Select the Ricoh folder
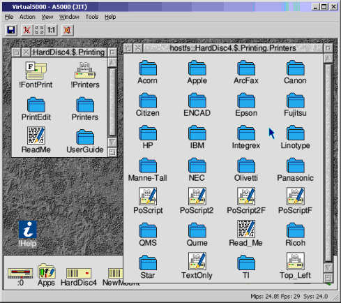 coord(295,235)
